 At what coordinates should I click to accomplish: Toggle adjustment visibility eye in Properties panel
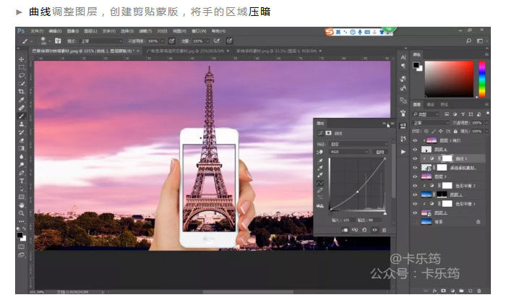374,230
